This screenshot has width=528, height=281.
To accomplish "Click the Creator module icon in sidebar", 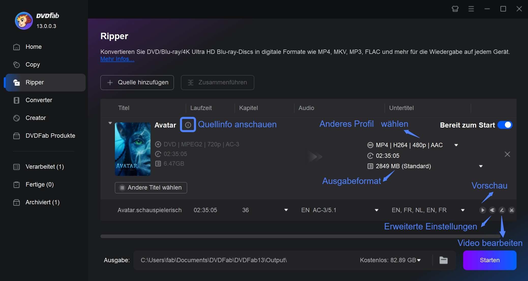I will 17,118.
